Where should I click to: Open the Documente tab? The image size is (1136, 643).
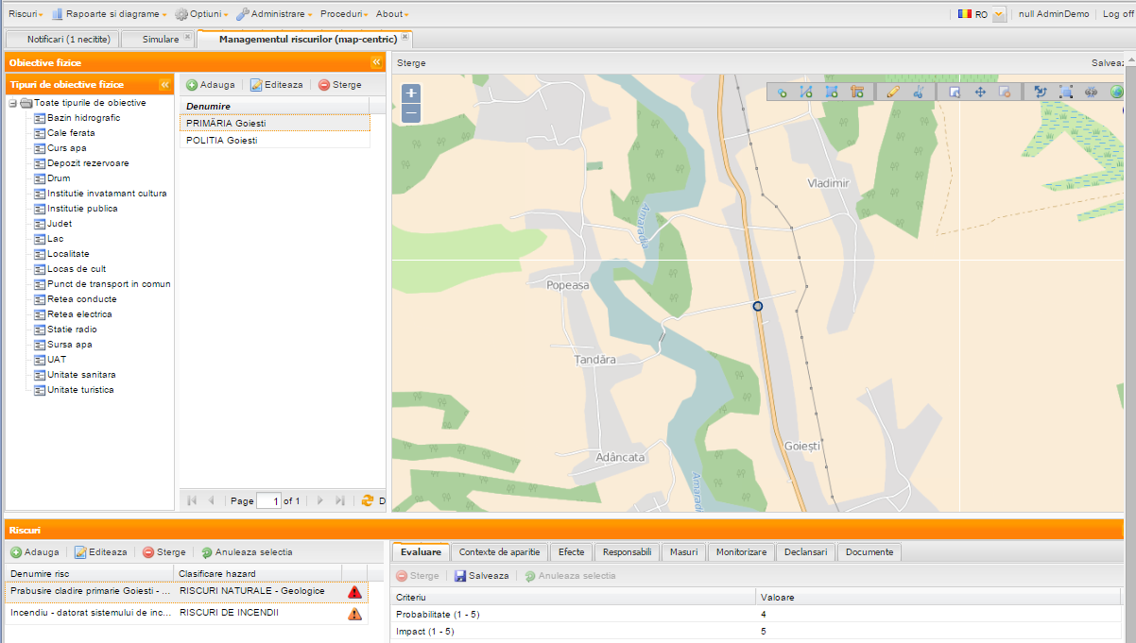pyautogui.click(x=869, y=551)
